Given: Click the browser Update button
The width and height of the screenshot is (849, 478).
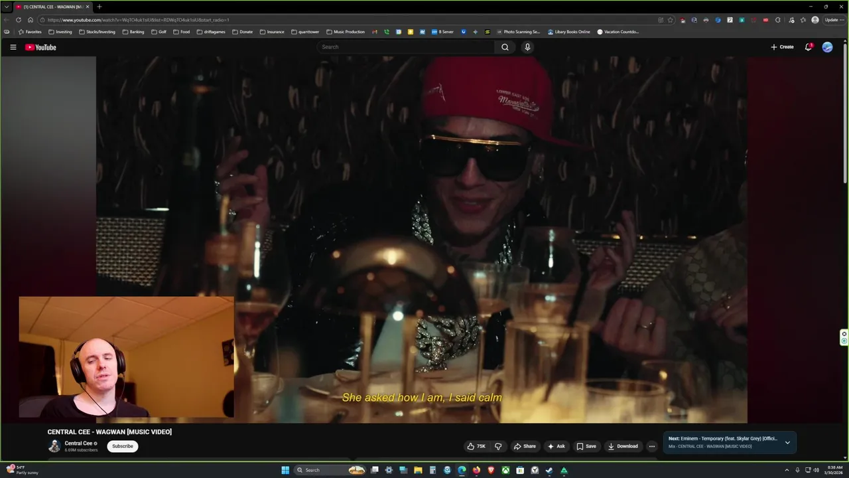Looking at the screenshot, I should pos(834,20).
